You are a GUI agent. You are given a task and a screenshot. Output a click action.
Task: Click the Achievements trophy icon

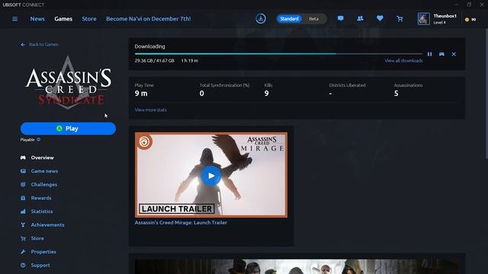[23, 225]
